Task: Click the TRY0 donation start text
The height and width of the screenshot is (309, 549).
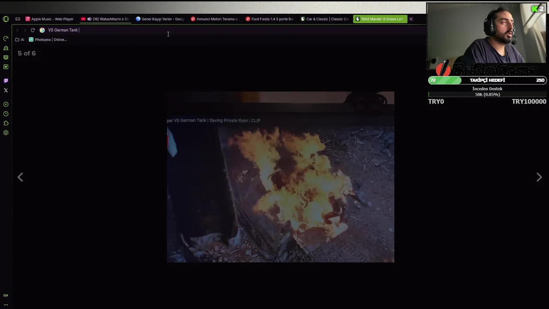Action: click(436, 101)
